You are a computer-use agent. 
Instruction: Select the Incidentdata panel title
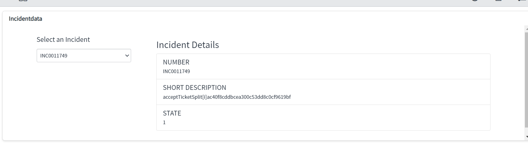(25, 19)
